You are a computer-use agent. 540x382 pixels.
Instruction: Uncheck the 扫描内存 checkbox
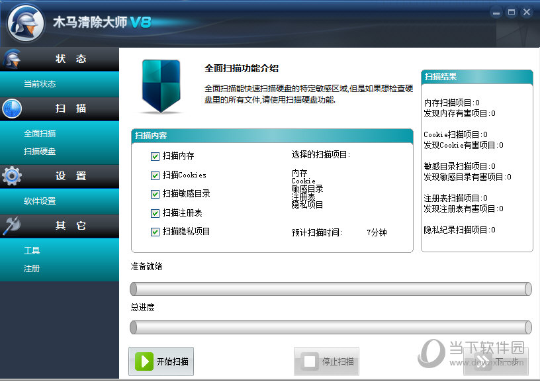pos(155,156)
